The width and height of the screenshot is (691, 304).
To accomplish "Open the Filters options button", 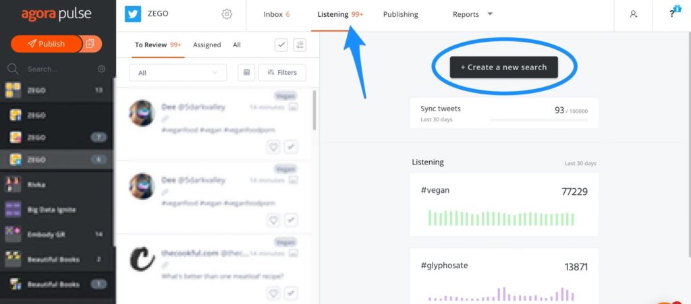I will [x=282, y=73].
